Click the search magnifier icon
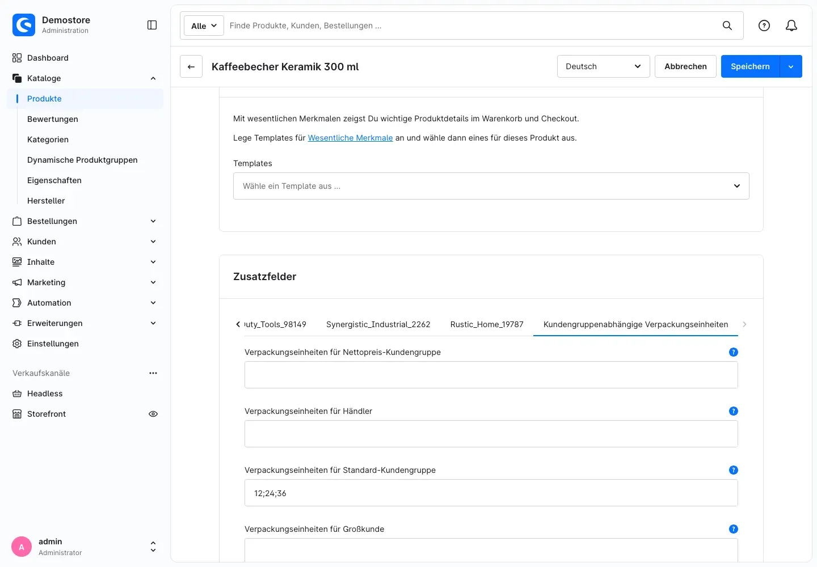 (x=727, y=26)
